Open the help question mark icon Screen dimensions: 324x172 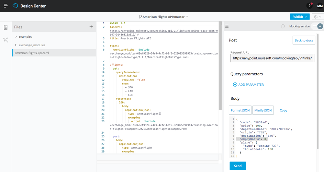click(x=309, y=6)
